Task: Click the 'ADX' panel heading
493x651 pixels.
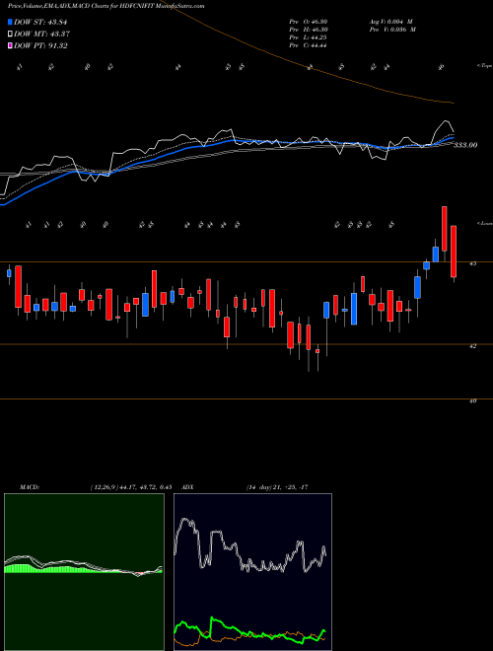Action: [x=187, y=487]
